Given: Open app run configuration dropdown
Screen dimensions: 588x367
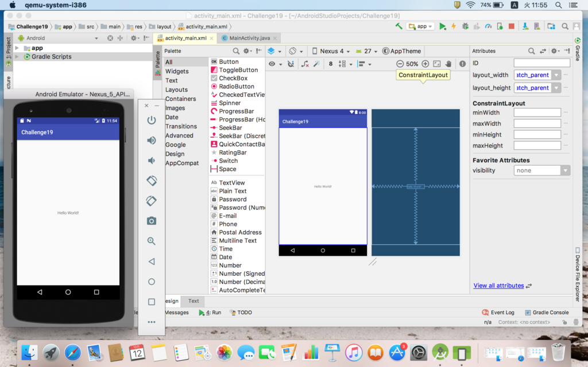Looking at the screenshot, I should (x=421, y=26).
